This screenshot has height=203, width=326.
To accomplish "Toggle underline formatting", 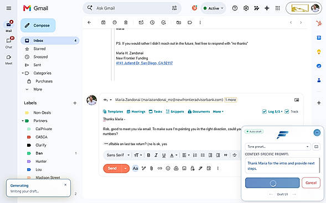I will (x=164, y=155).
